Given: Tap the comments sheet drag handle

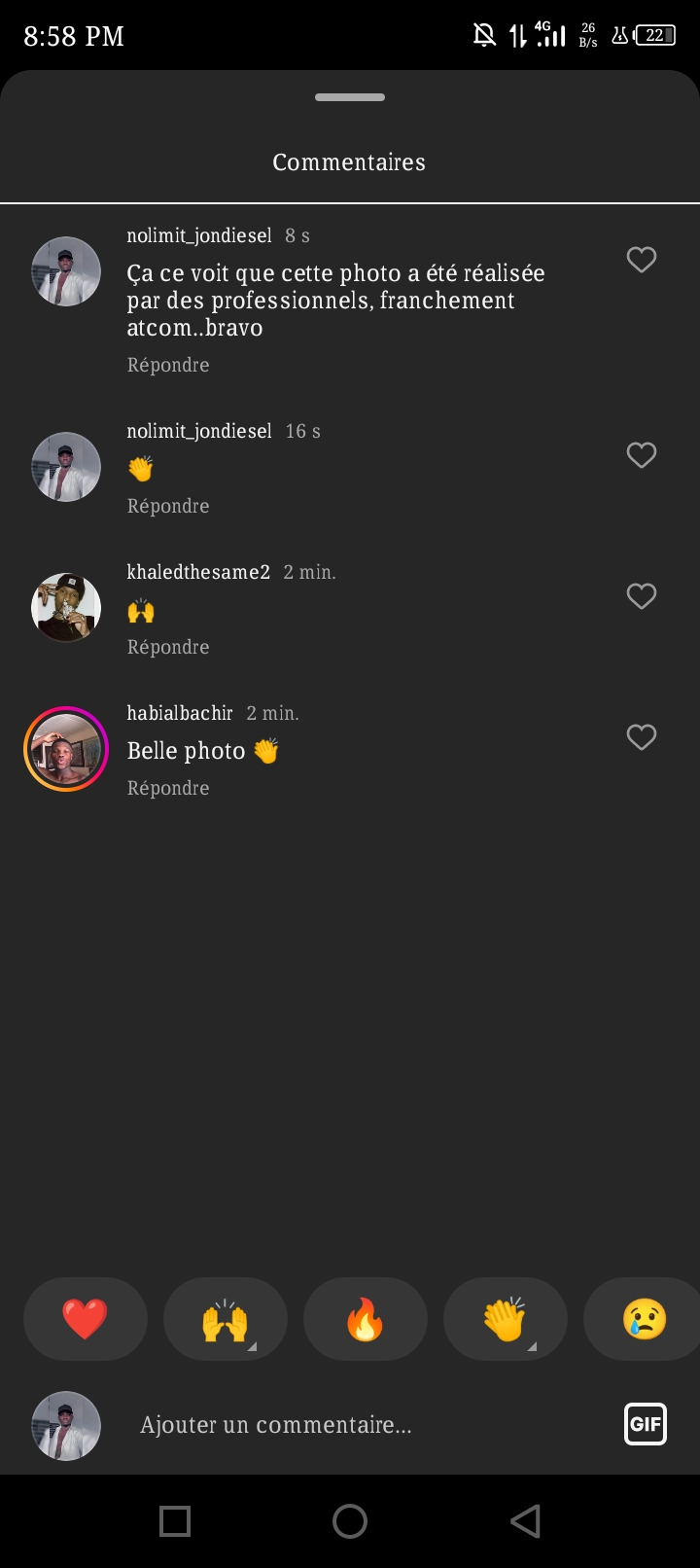Looking at the screenshot, I should 350,97.
